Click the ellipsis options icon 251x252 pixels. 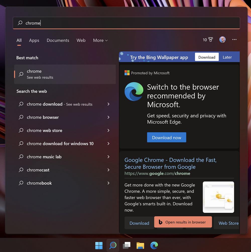point(234,39)
